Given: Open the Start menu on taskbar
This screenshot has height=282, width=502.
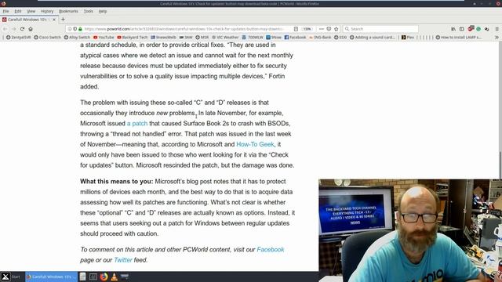Looking at the screenshot, I should (10, 277).
